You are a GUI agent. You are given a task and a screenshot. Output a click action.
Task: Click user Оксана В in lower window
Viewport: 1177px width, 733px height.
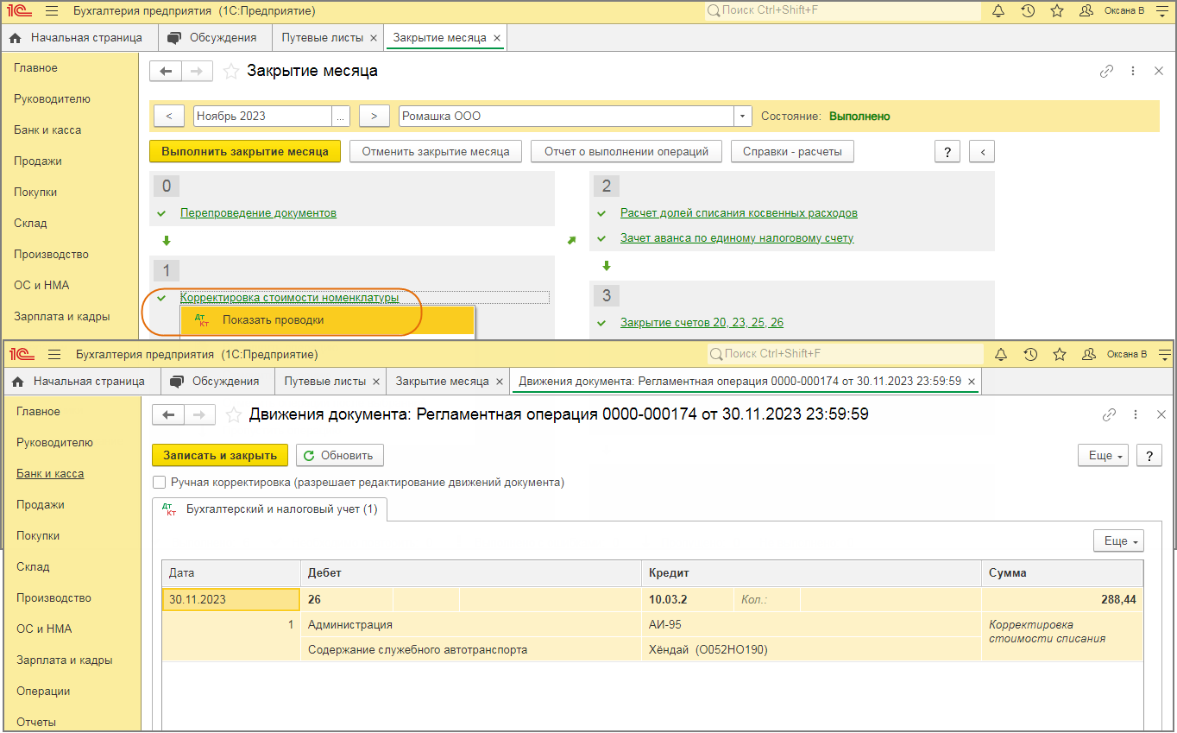click(x=1115, y=354)
